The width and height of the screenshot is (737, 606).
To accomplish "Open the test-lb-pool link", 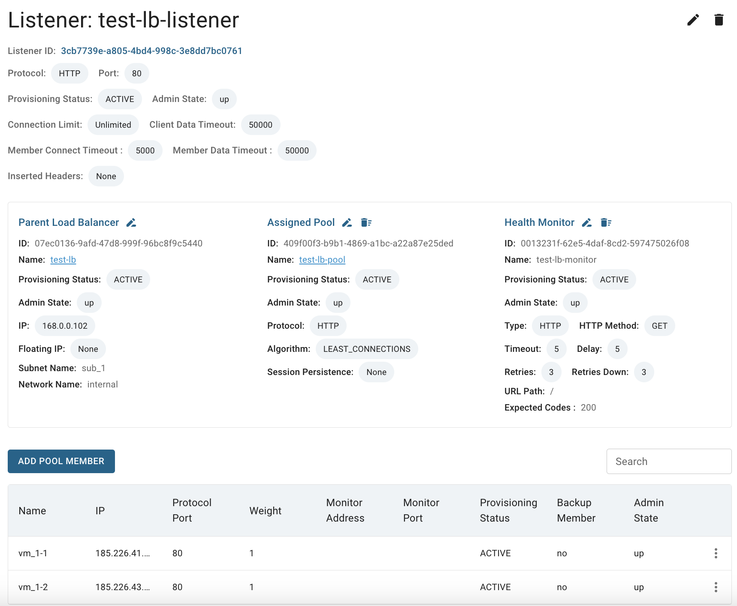I will (322, 260).
